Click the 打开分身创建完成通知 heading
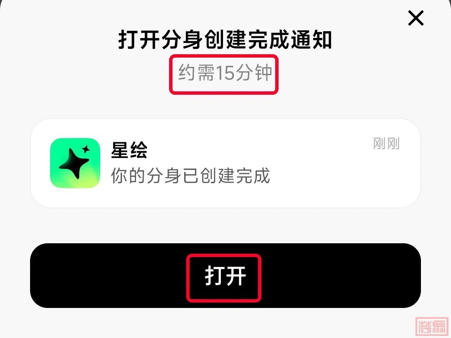 tap(225, 39)
